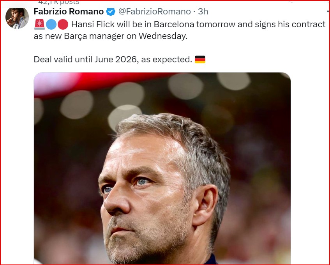Viewport: 330px width, 265px height.
Task: Click the red siren emoji
Action: [39, 25]
